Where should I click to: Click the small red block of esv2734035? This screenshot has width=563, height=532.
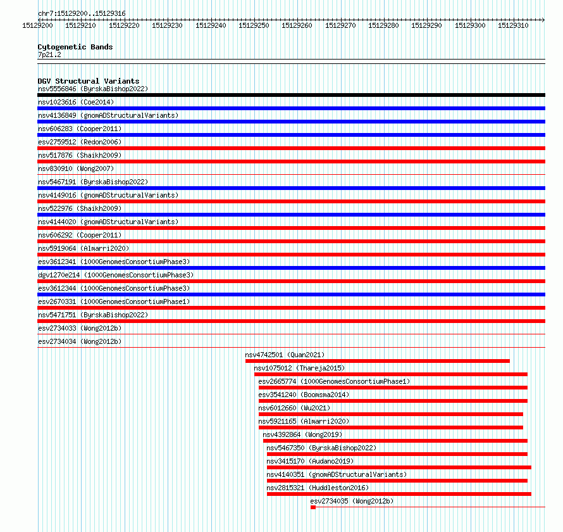[313, 507]
